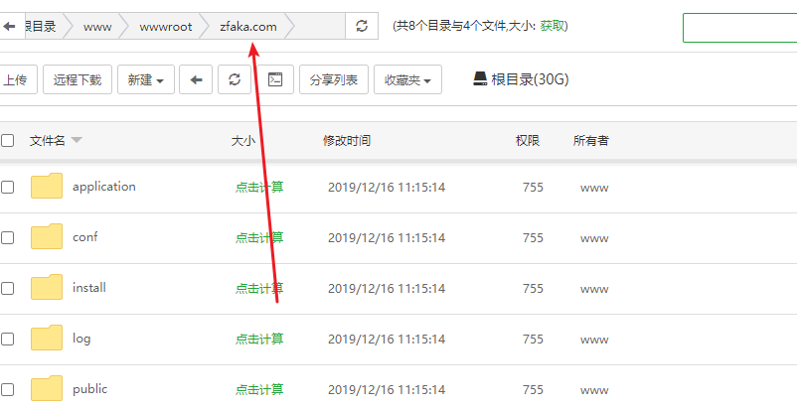This screenshot has height=411, width=797.
Task: Open the public folder icon
Action: tap(47, 389)
